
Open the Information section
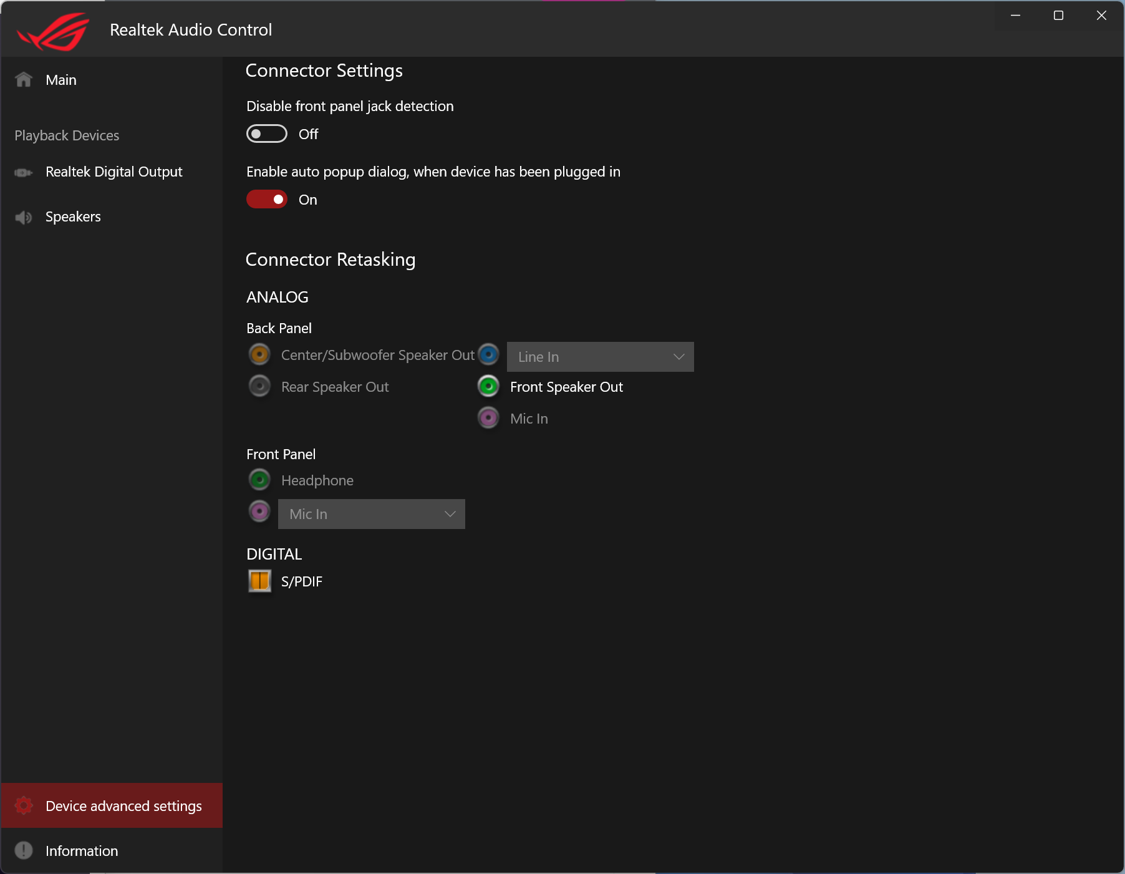coord(81,850)
